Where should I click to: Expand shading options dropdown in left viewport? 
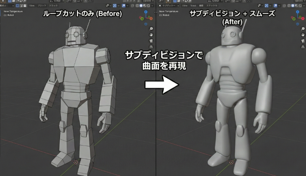tap(152, 6)
